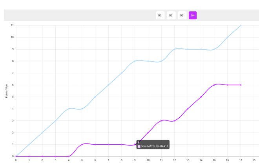259x165 pixels.
Task: Click the Sora MATSUSHIMA tooltip box
Action: coord(153,144)
